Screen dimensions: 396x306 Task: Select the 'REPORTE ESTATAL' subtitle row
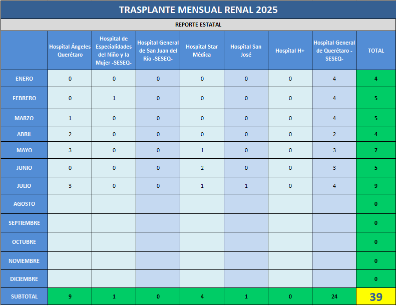point(198,25)
